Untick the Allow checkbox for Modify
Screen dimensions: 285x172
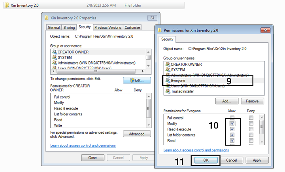click(232, 123)
